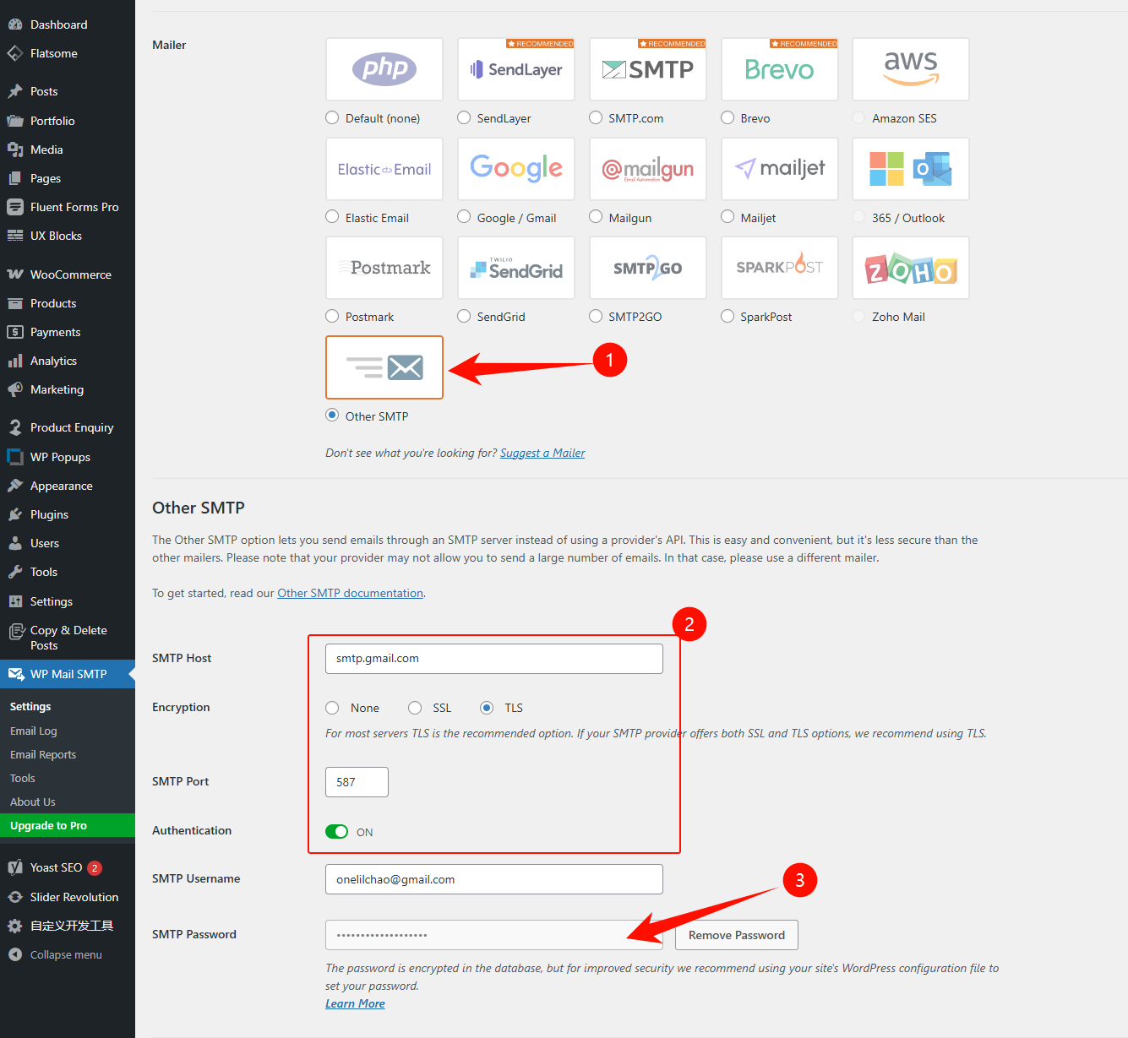Screen dimensions: 1128x1038
Task: Click the Other SMTP envelope tile
Action: point(384,367)
